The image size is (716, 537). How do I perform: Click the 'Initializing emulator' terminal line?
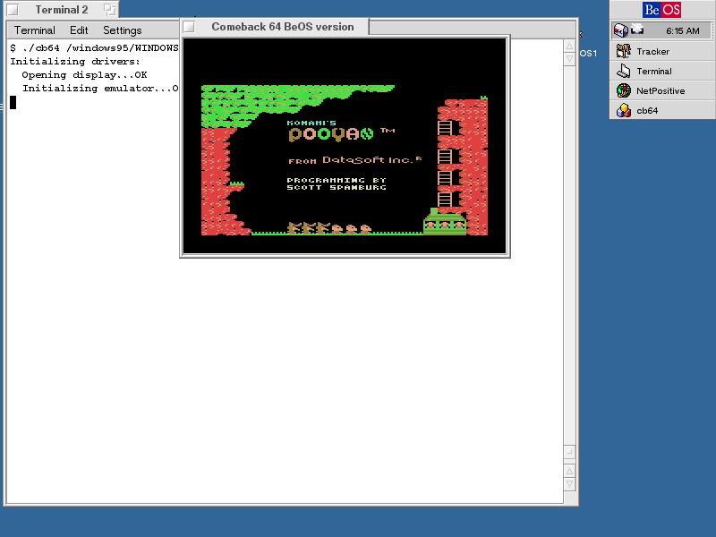click(x=100, y=88)
